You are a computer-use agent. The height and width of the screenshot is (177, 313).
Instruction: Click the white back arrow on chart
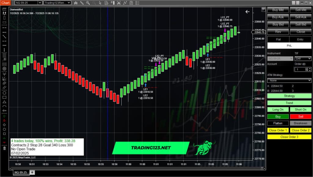click(x=247, y=12)
